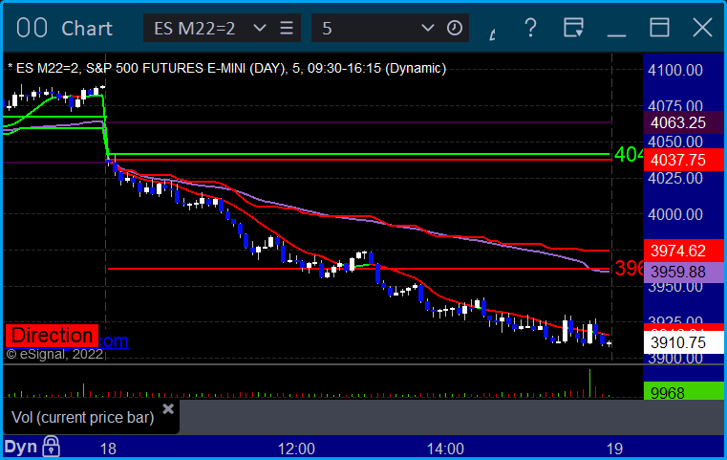Expand the interval dropdown showing 5
Screen dimensions: 727x460
[427, 28]
